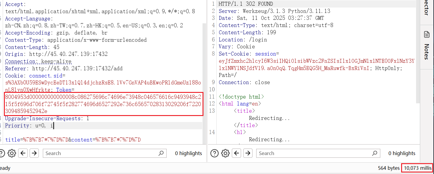Click the help icon in response pane
This screenshot has height=174, width=434.
(x=214, y=153)
